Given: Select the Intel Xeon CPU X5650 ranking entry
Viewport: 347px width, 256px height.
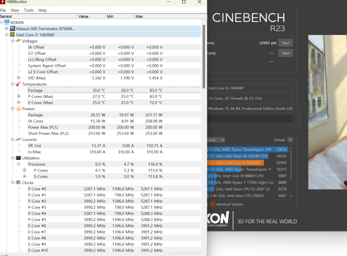Looking at the screenshot, I should tap(247, 196).
